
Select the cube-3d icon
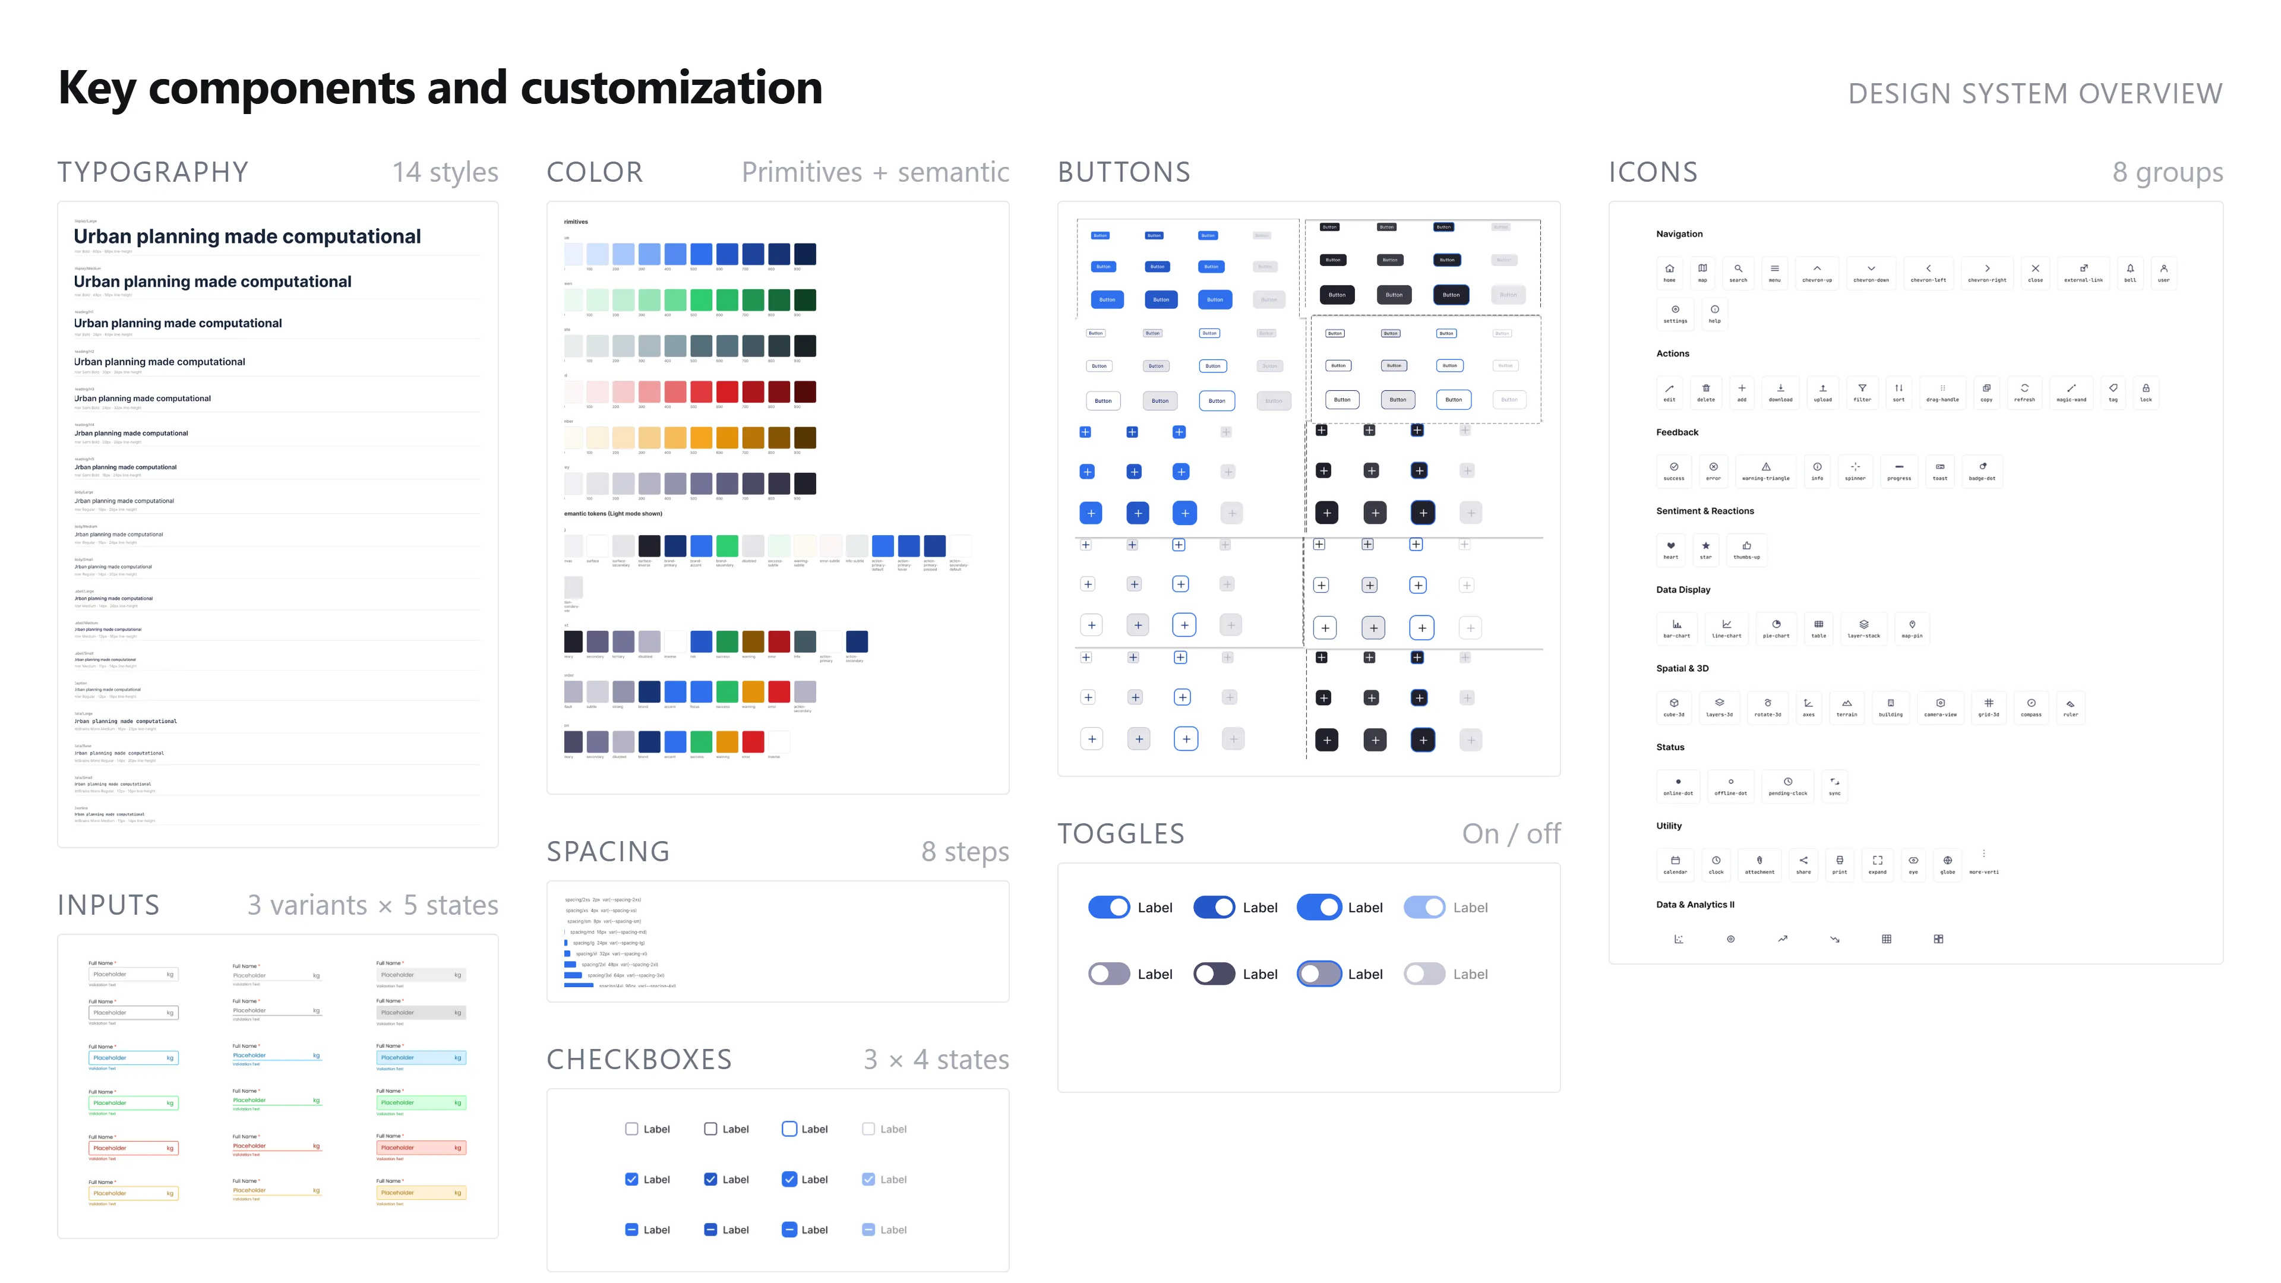[1673, 707]
